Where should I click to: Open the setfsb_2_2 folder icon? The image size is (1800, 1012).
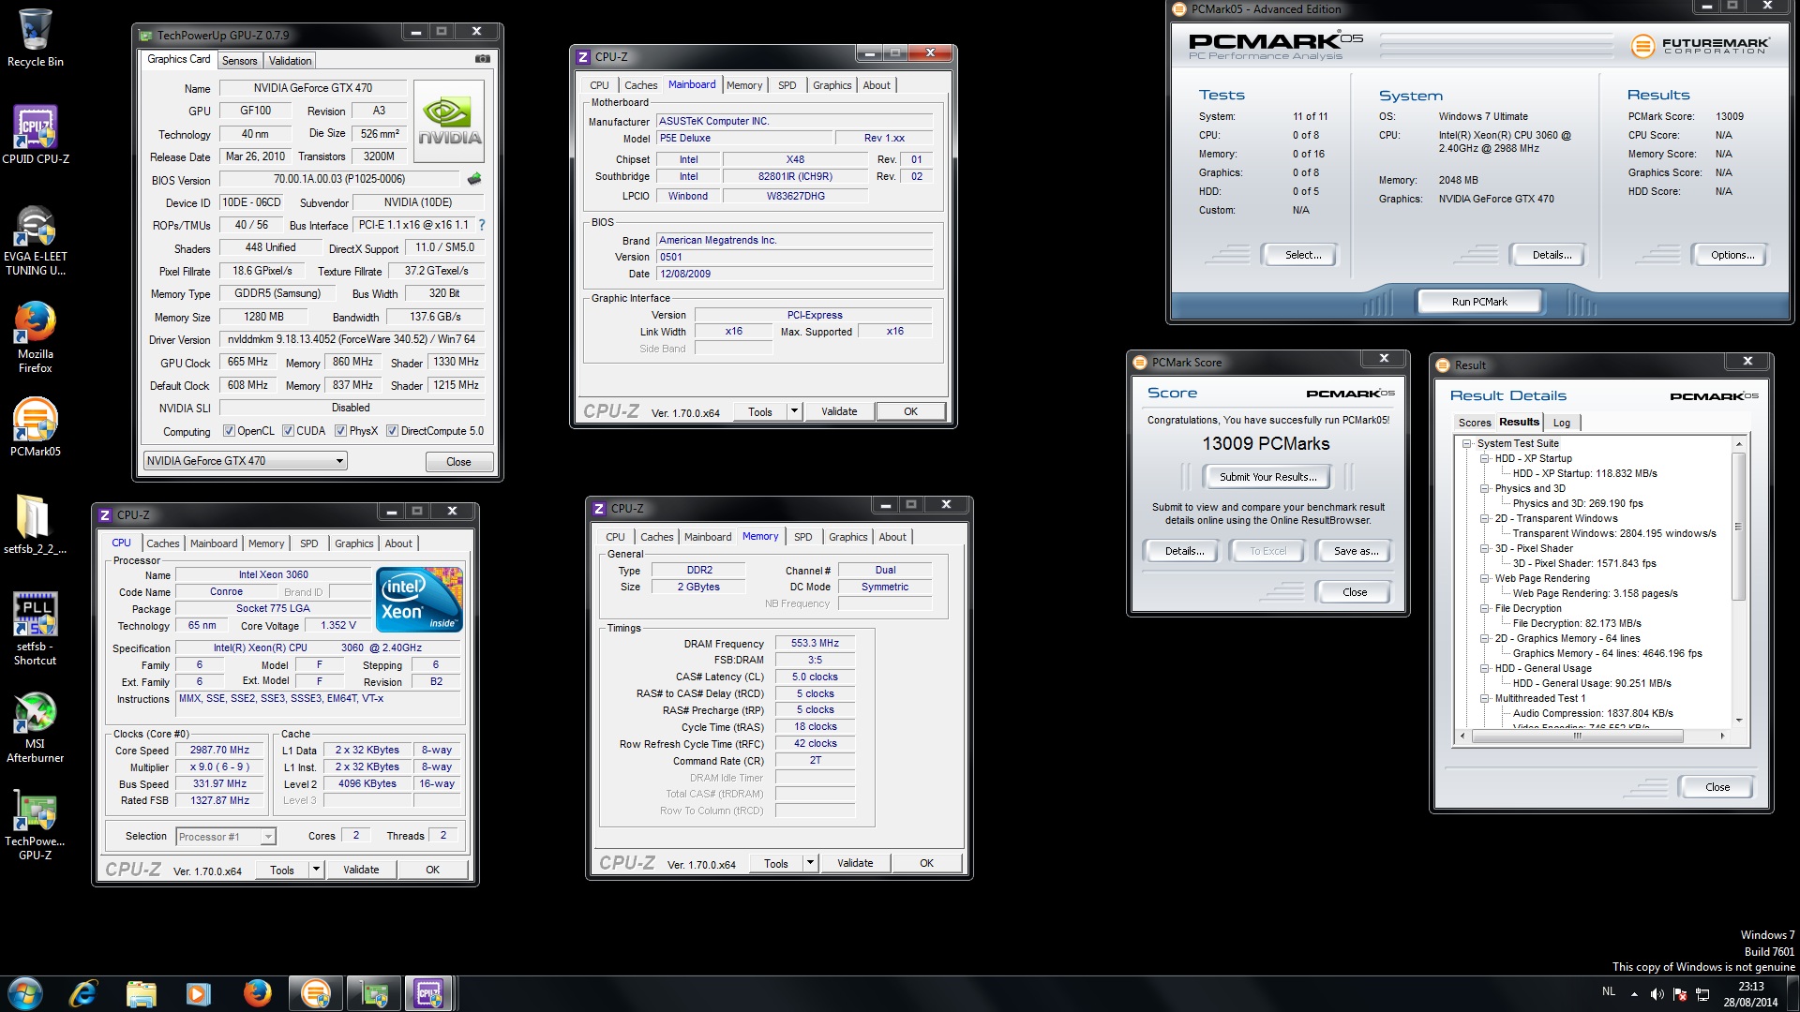click(35, 525)
